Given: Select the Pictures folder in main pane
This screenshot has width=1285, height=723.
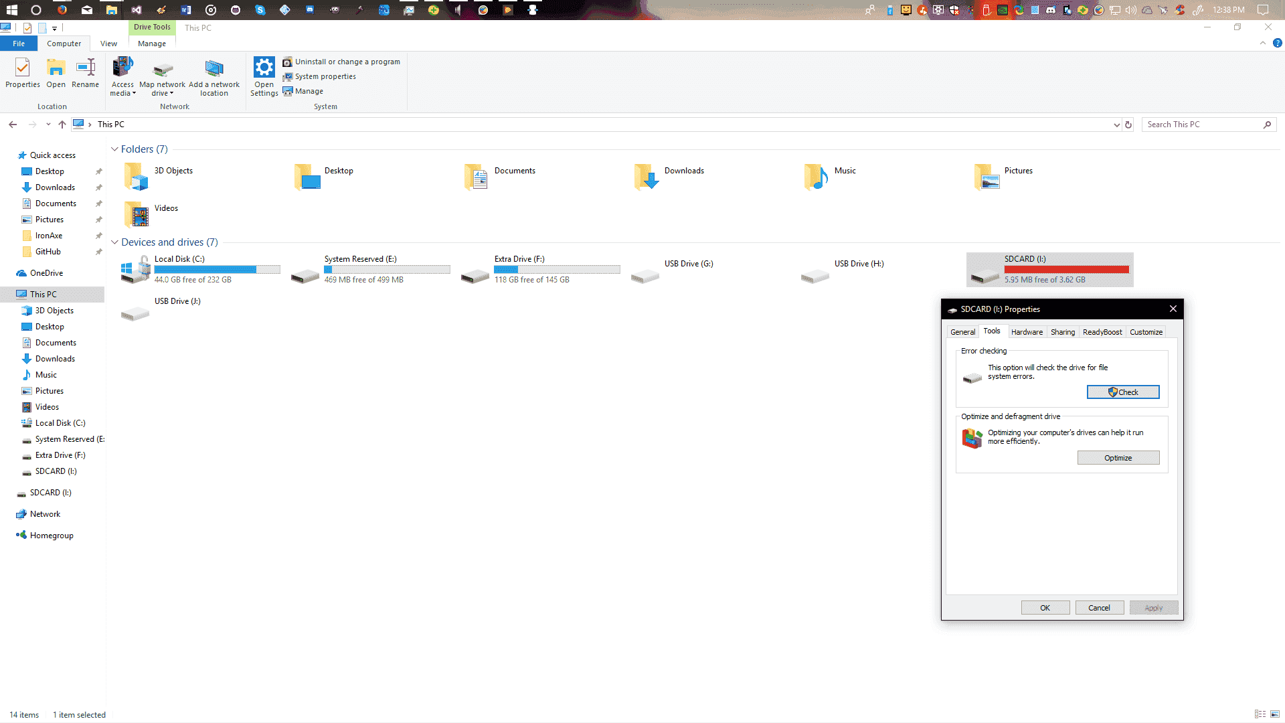Looking at the screenshot, I should point(1004,177).
